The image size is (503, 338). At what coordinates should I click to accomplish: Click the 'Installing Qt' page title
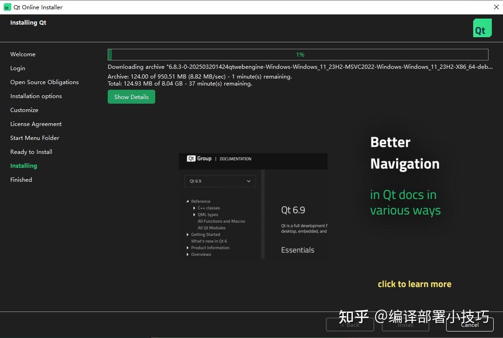[28, 22]
